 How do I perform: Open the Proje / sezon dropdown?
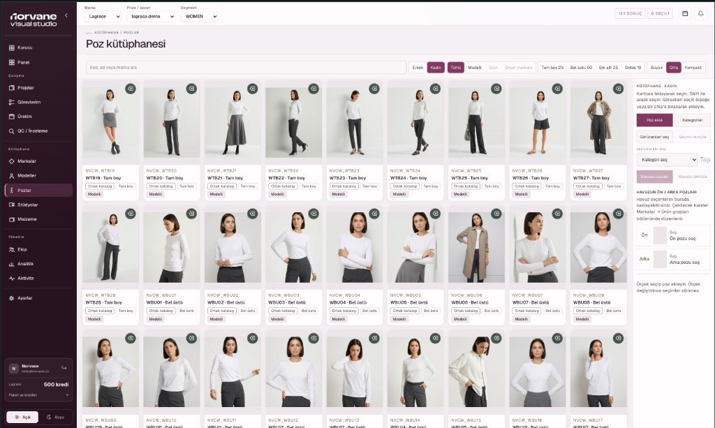(x=151, y=17)
